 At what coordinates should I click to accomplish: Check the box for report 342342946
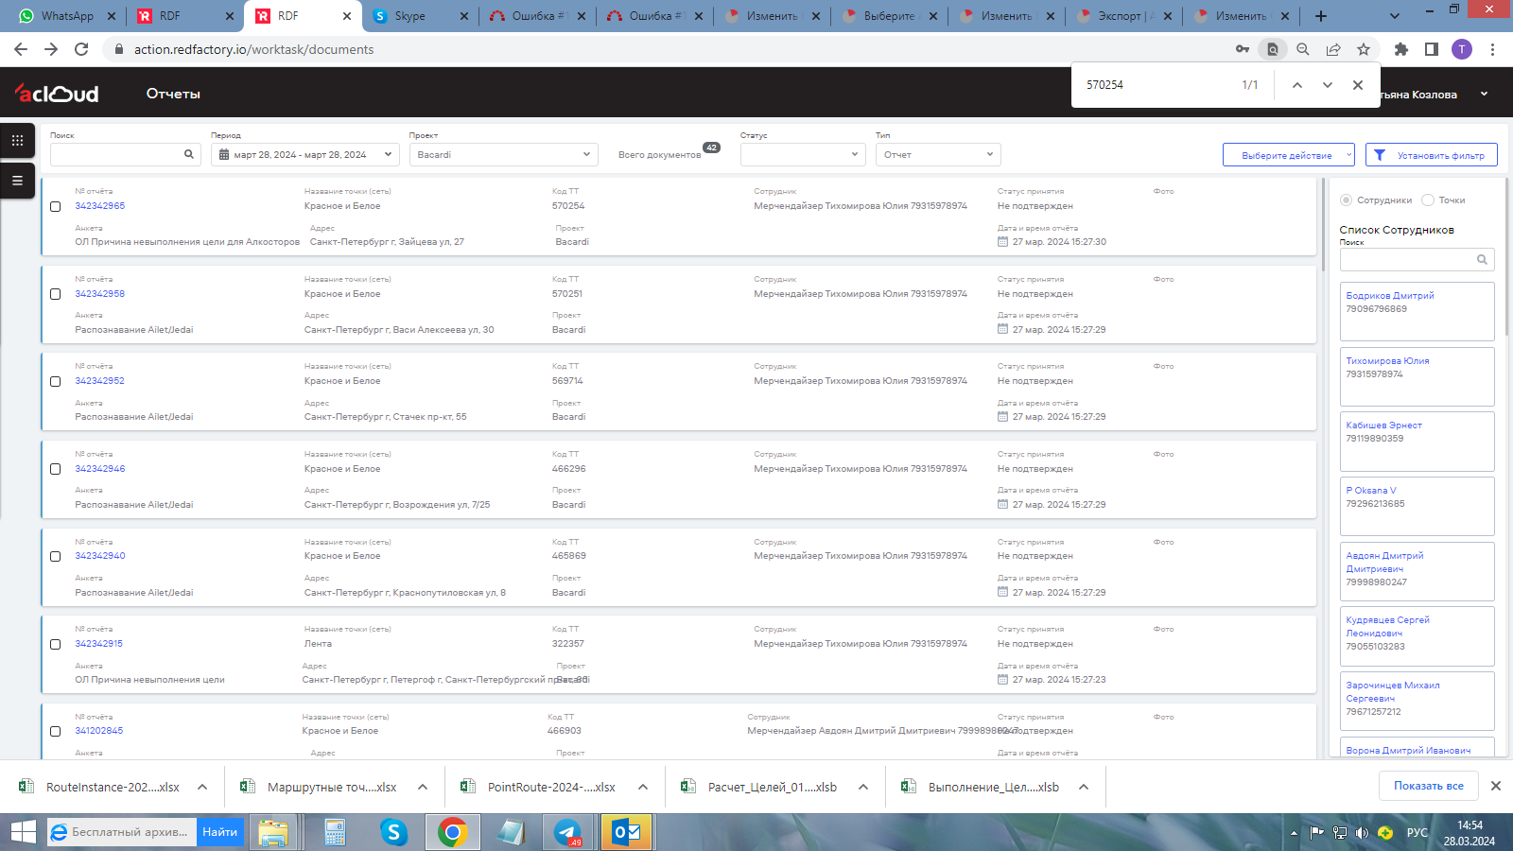[55, 469]
